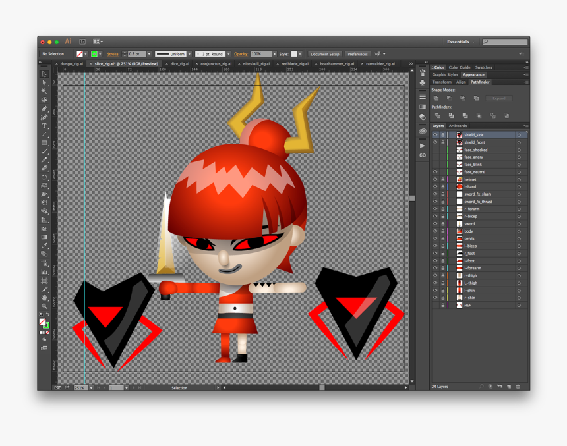The height and width of the screenshot is (446, 567).
Task: Click the Merge pathfinder icon
Action: pos(465,116)
